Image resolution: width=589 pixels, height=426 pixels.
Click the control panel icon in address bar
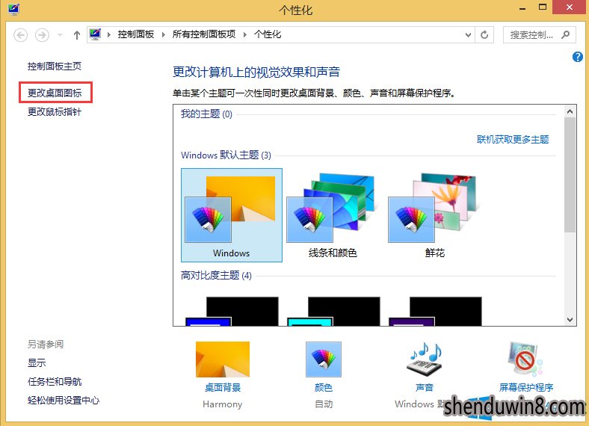[96, 34]
